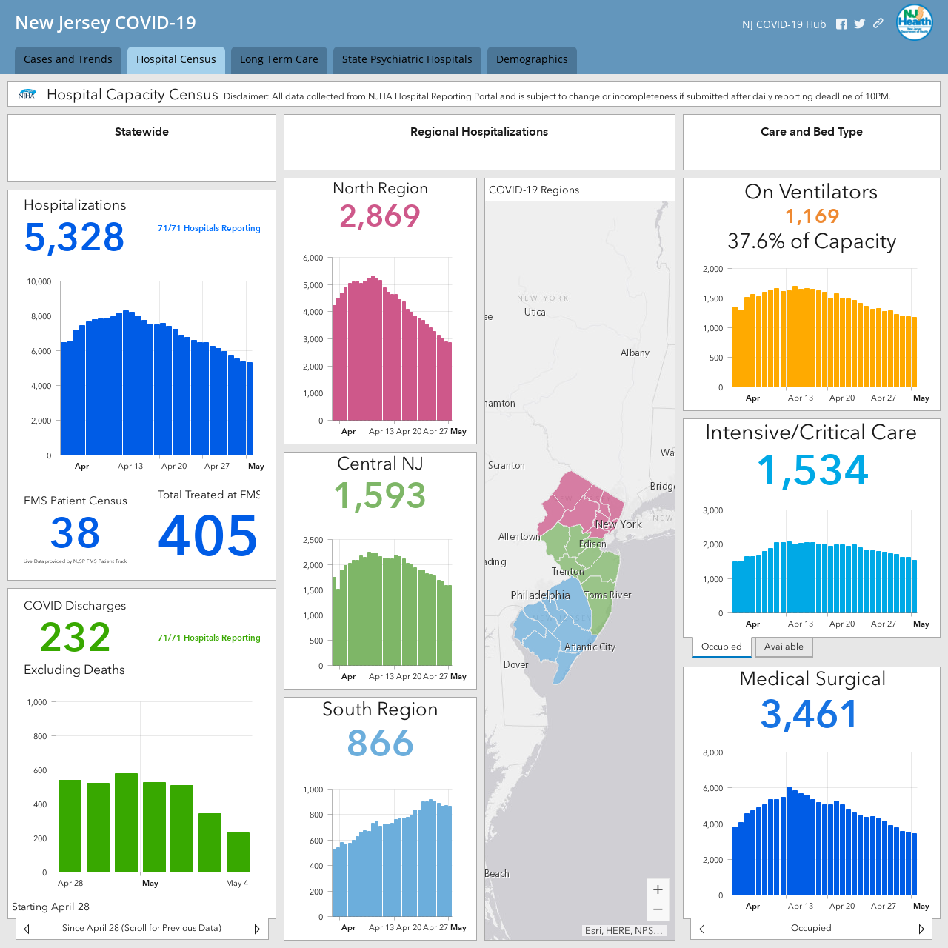Show previous Medical Surgical chart

(702, 929)
